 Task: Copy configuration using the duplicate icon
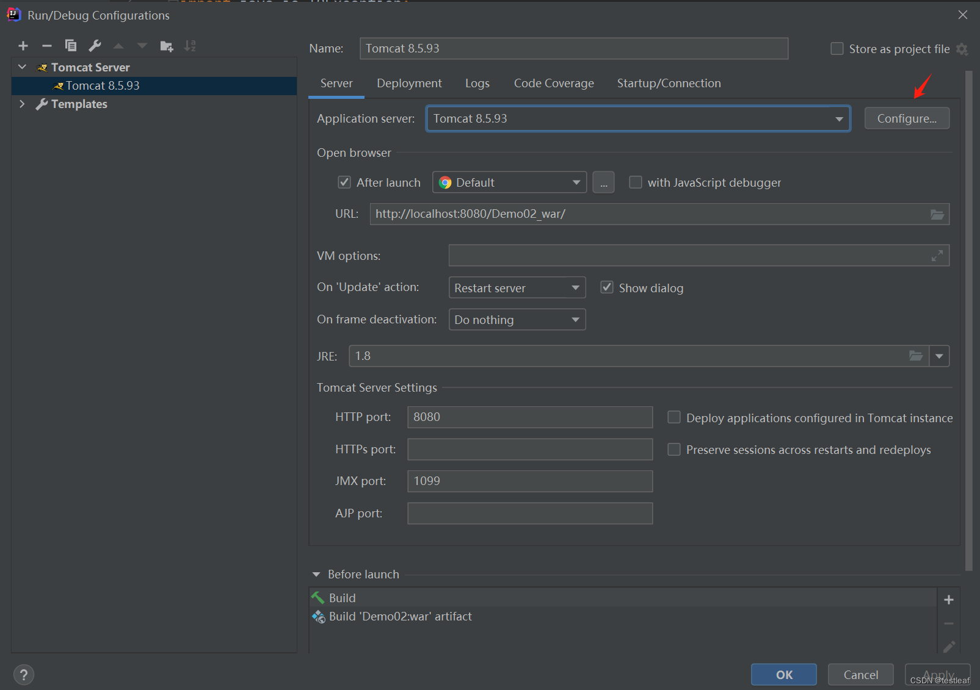click(x=71, y=46)
